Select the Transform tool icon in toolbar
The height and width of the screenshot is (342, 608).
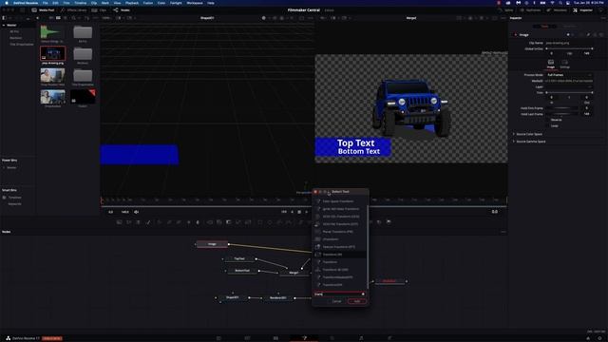coord(248,222)
